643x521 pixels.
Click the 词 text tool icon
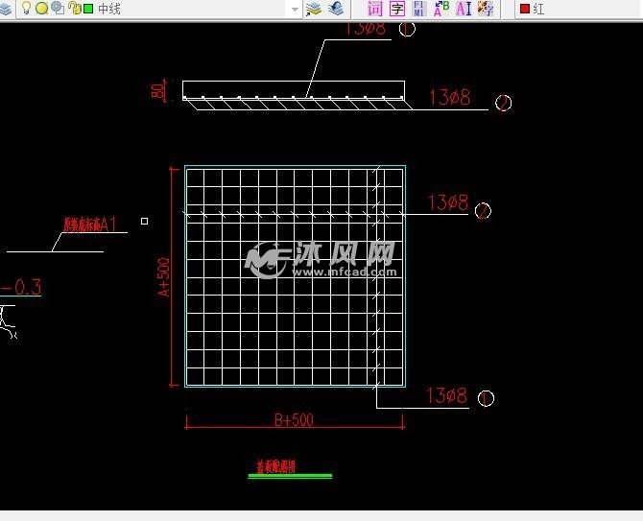tap(374, 9)
